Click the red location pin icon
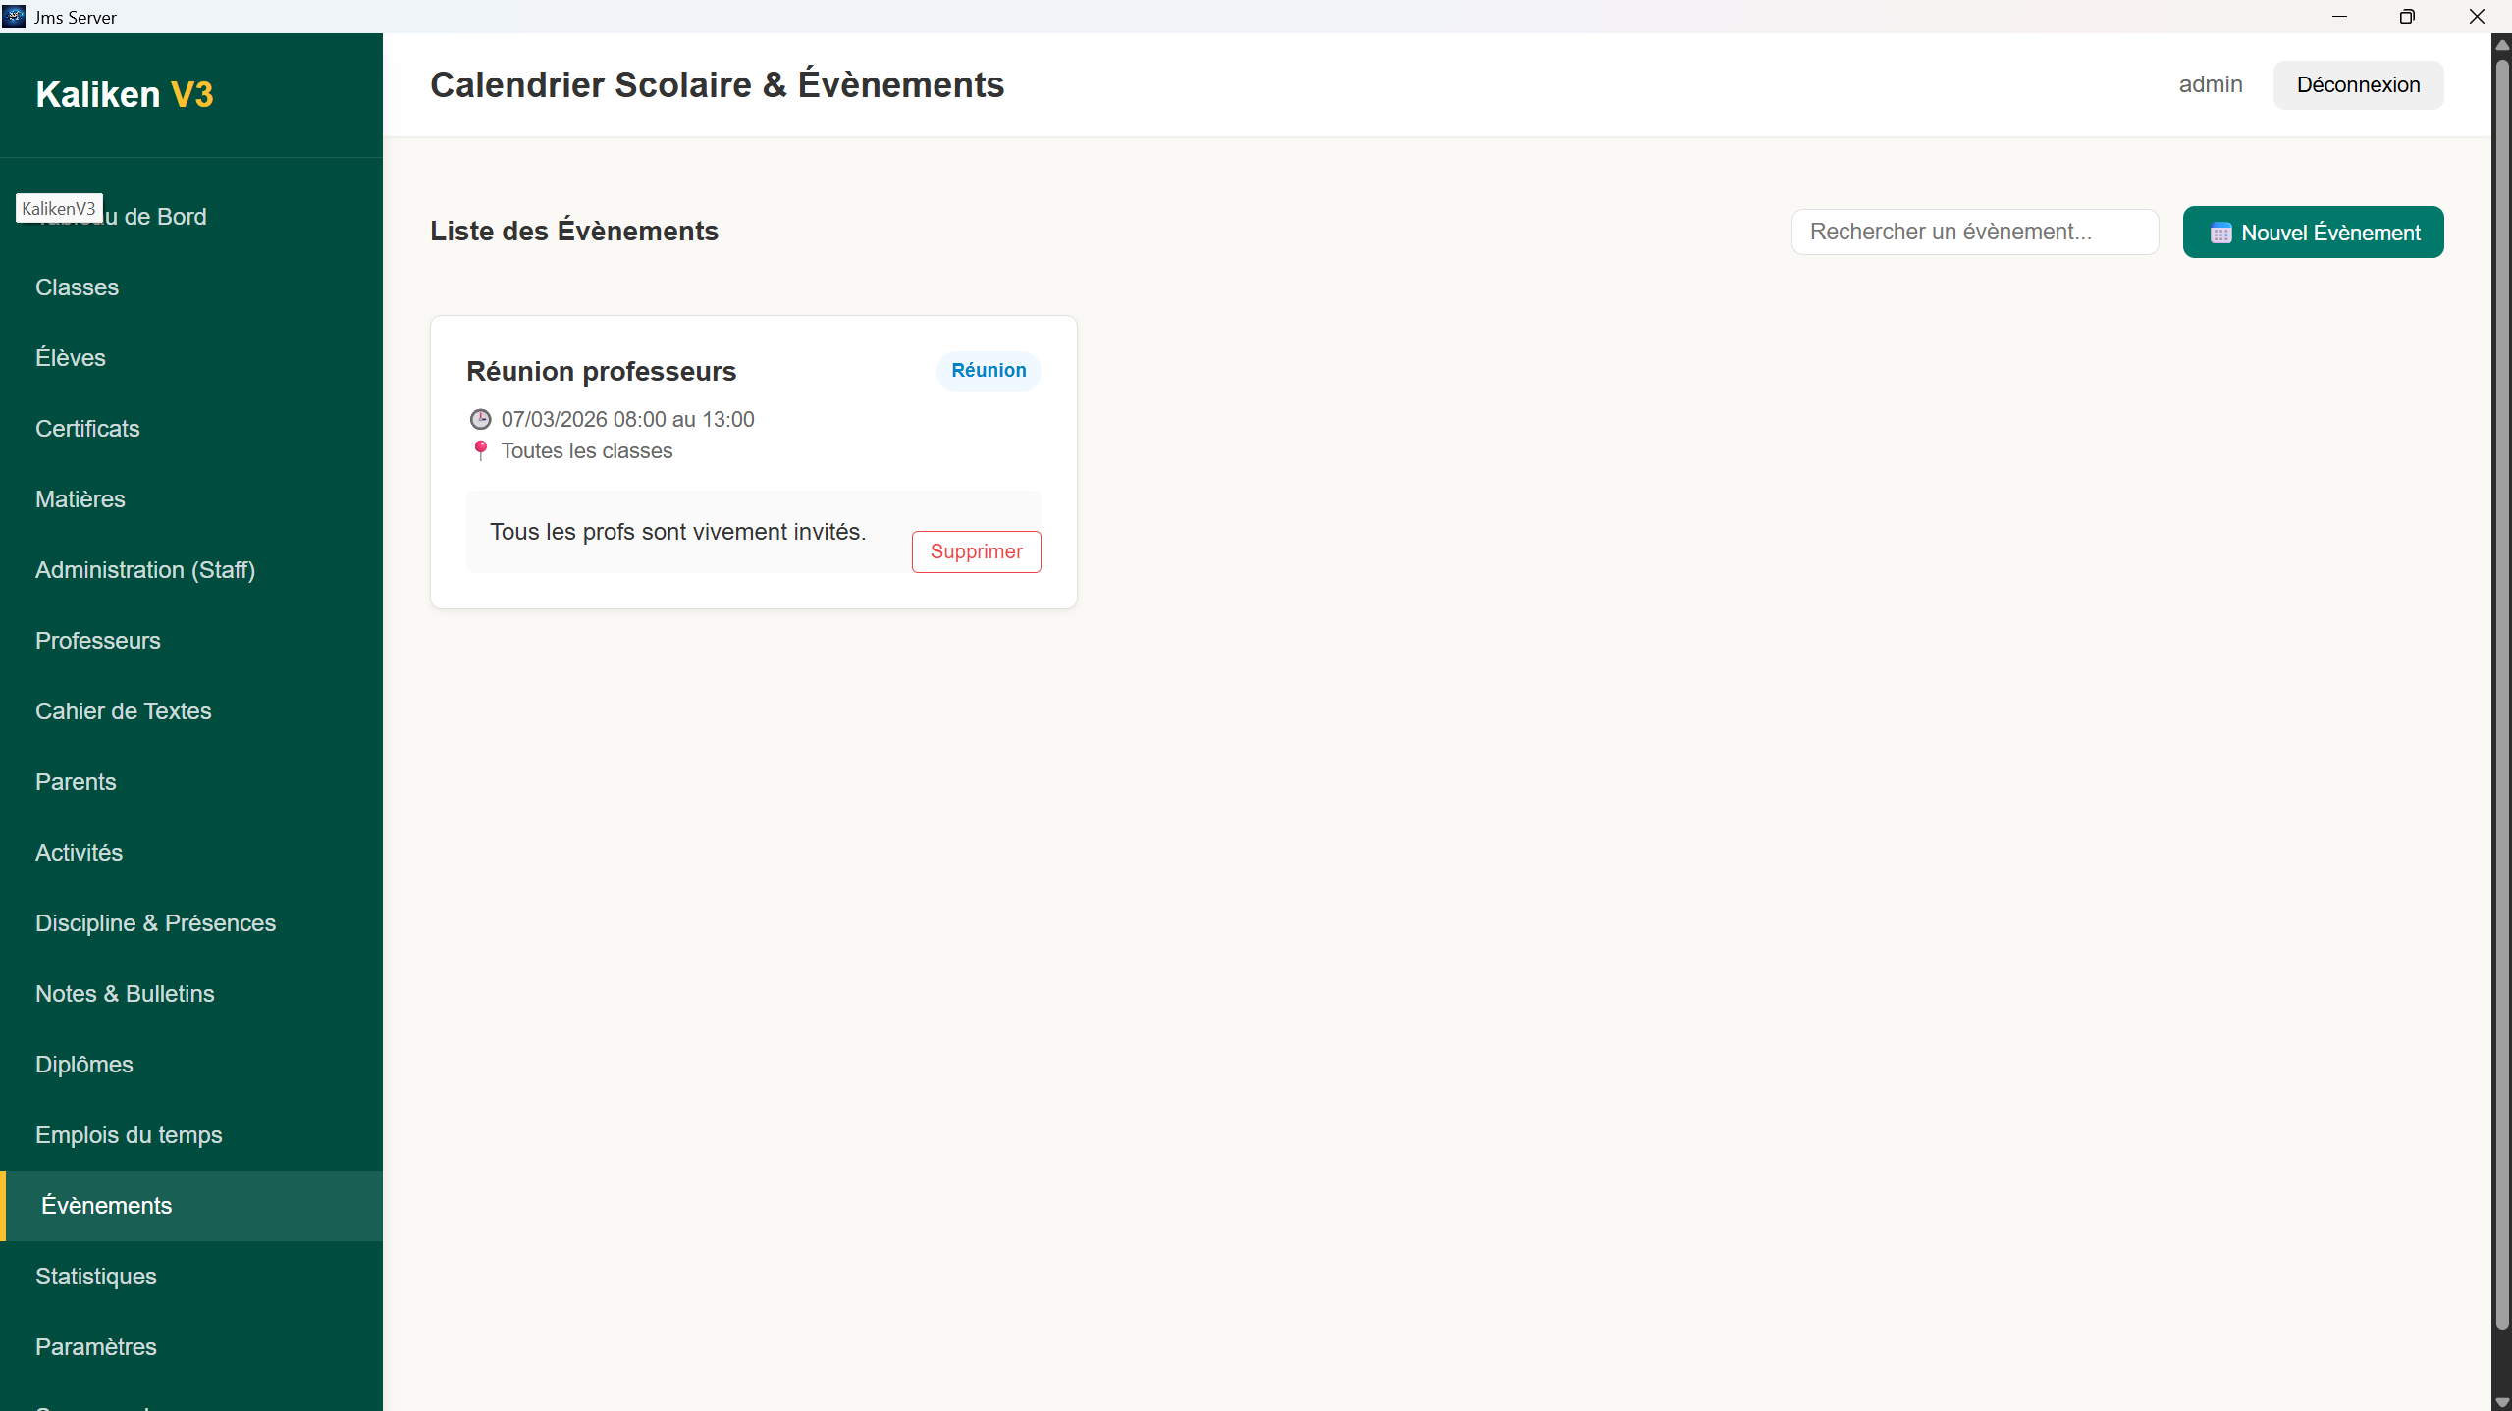 (480, 450)
